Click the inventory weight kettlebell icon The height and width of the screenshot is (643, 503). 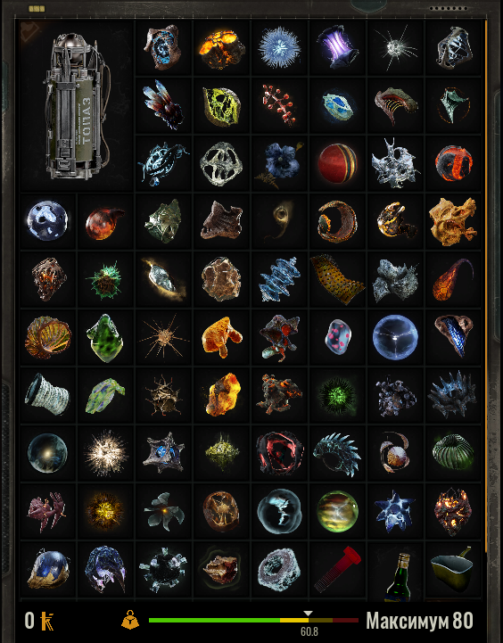point(130,620)
